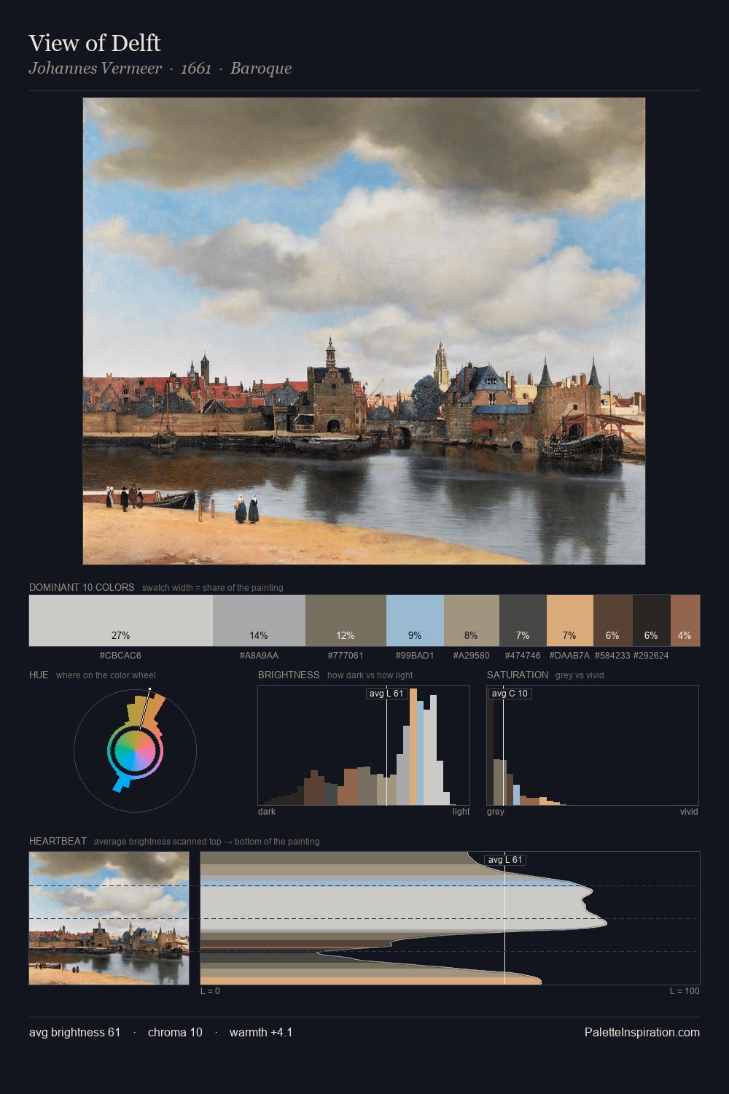Click the '#292624' hex code text
Image resolution: width=729 pixels, height=1094 pixels.
(651, 656)
